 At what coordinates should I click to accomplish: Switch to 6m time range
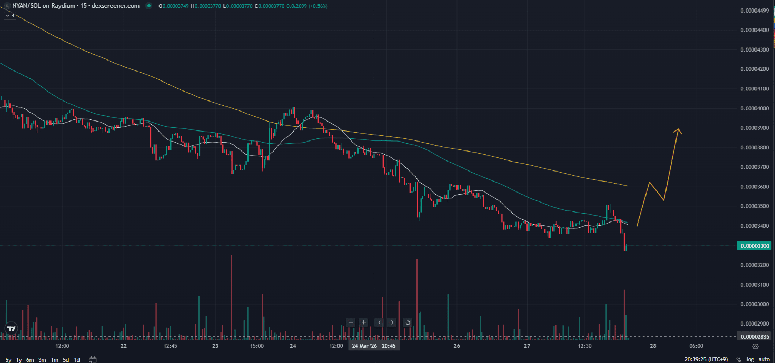[x=30, y=360]
